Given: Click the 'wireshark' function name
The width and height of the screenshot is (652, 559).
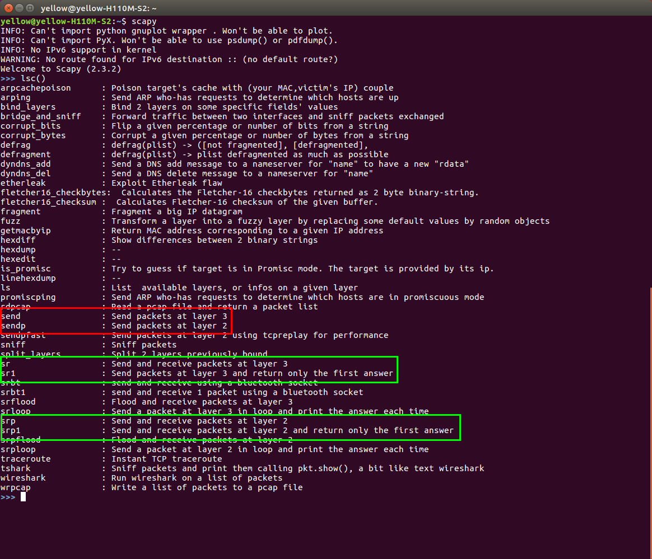Looking at the screenshot, I should tap(23, 478).
